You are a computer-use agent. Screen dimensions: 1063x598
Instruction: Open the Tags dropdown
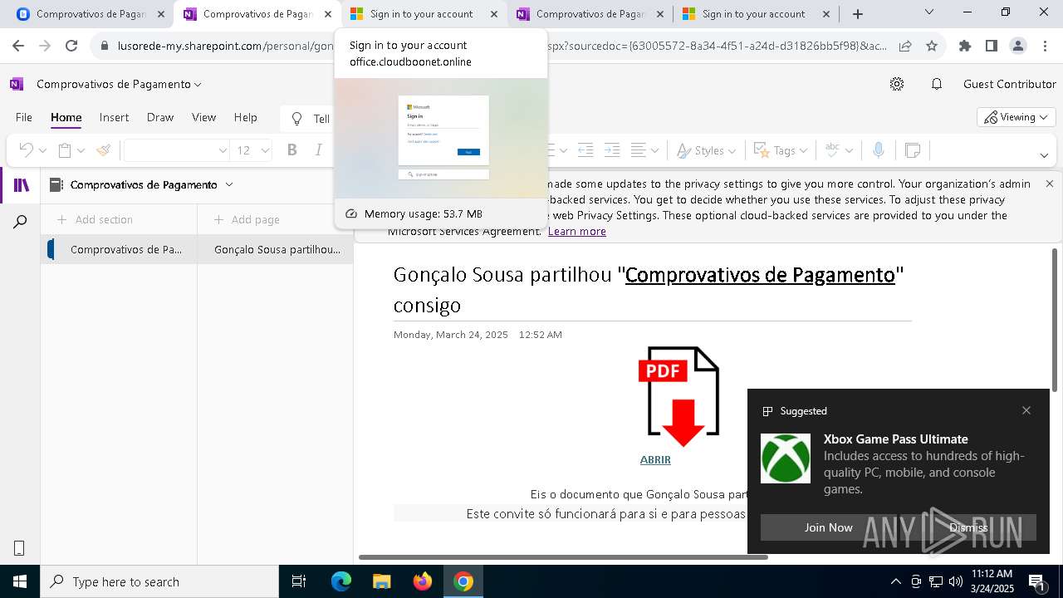(780, 150)
